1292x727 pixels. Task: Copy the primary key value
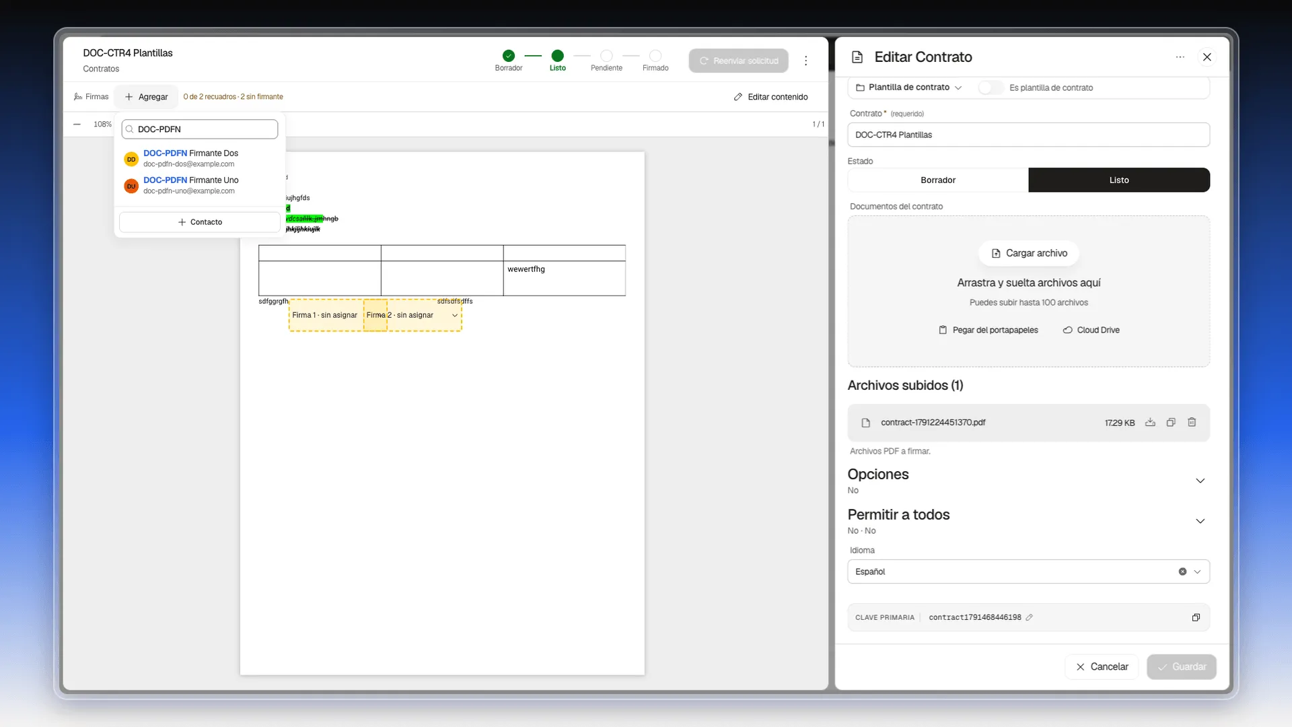(x=1196, y=618)
